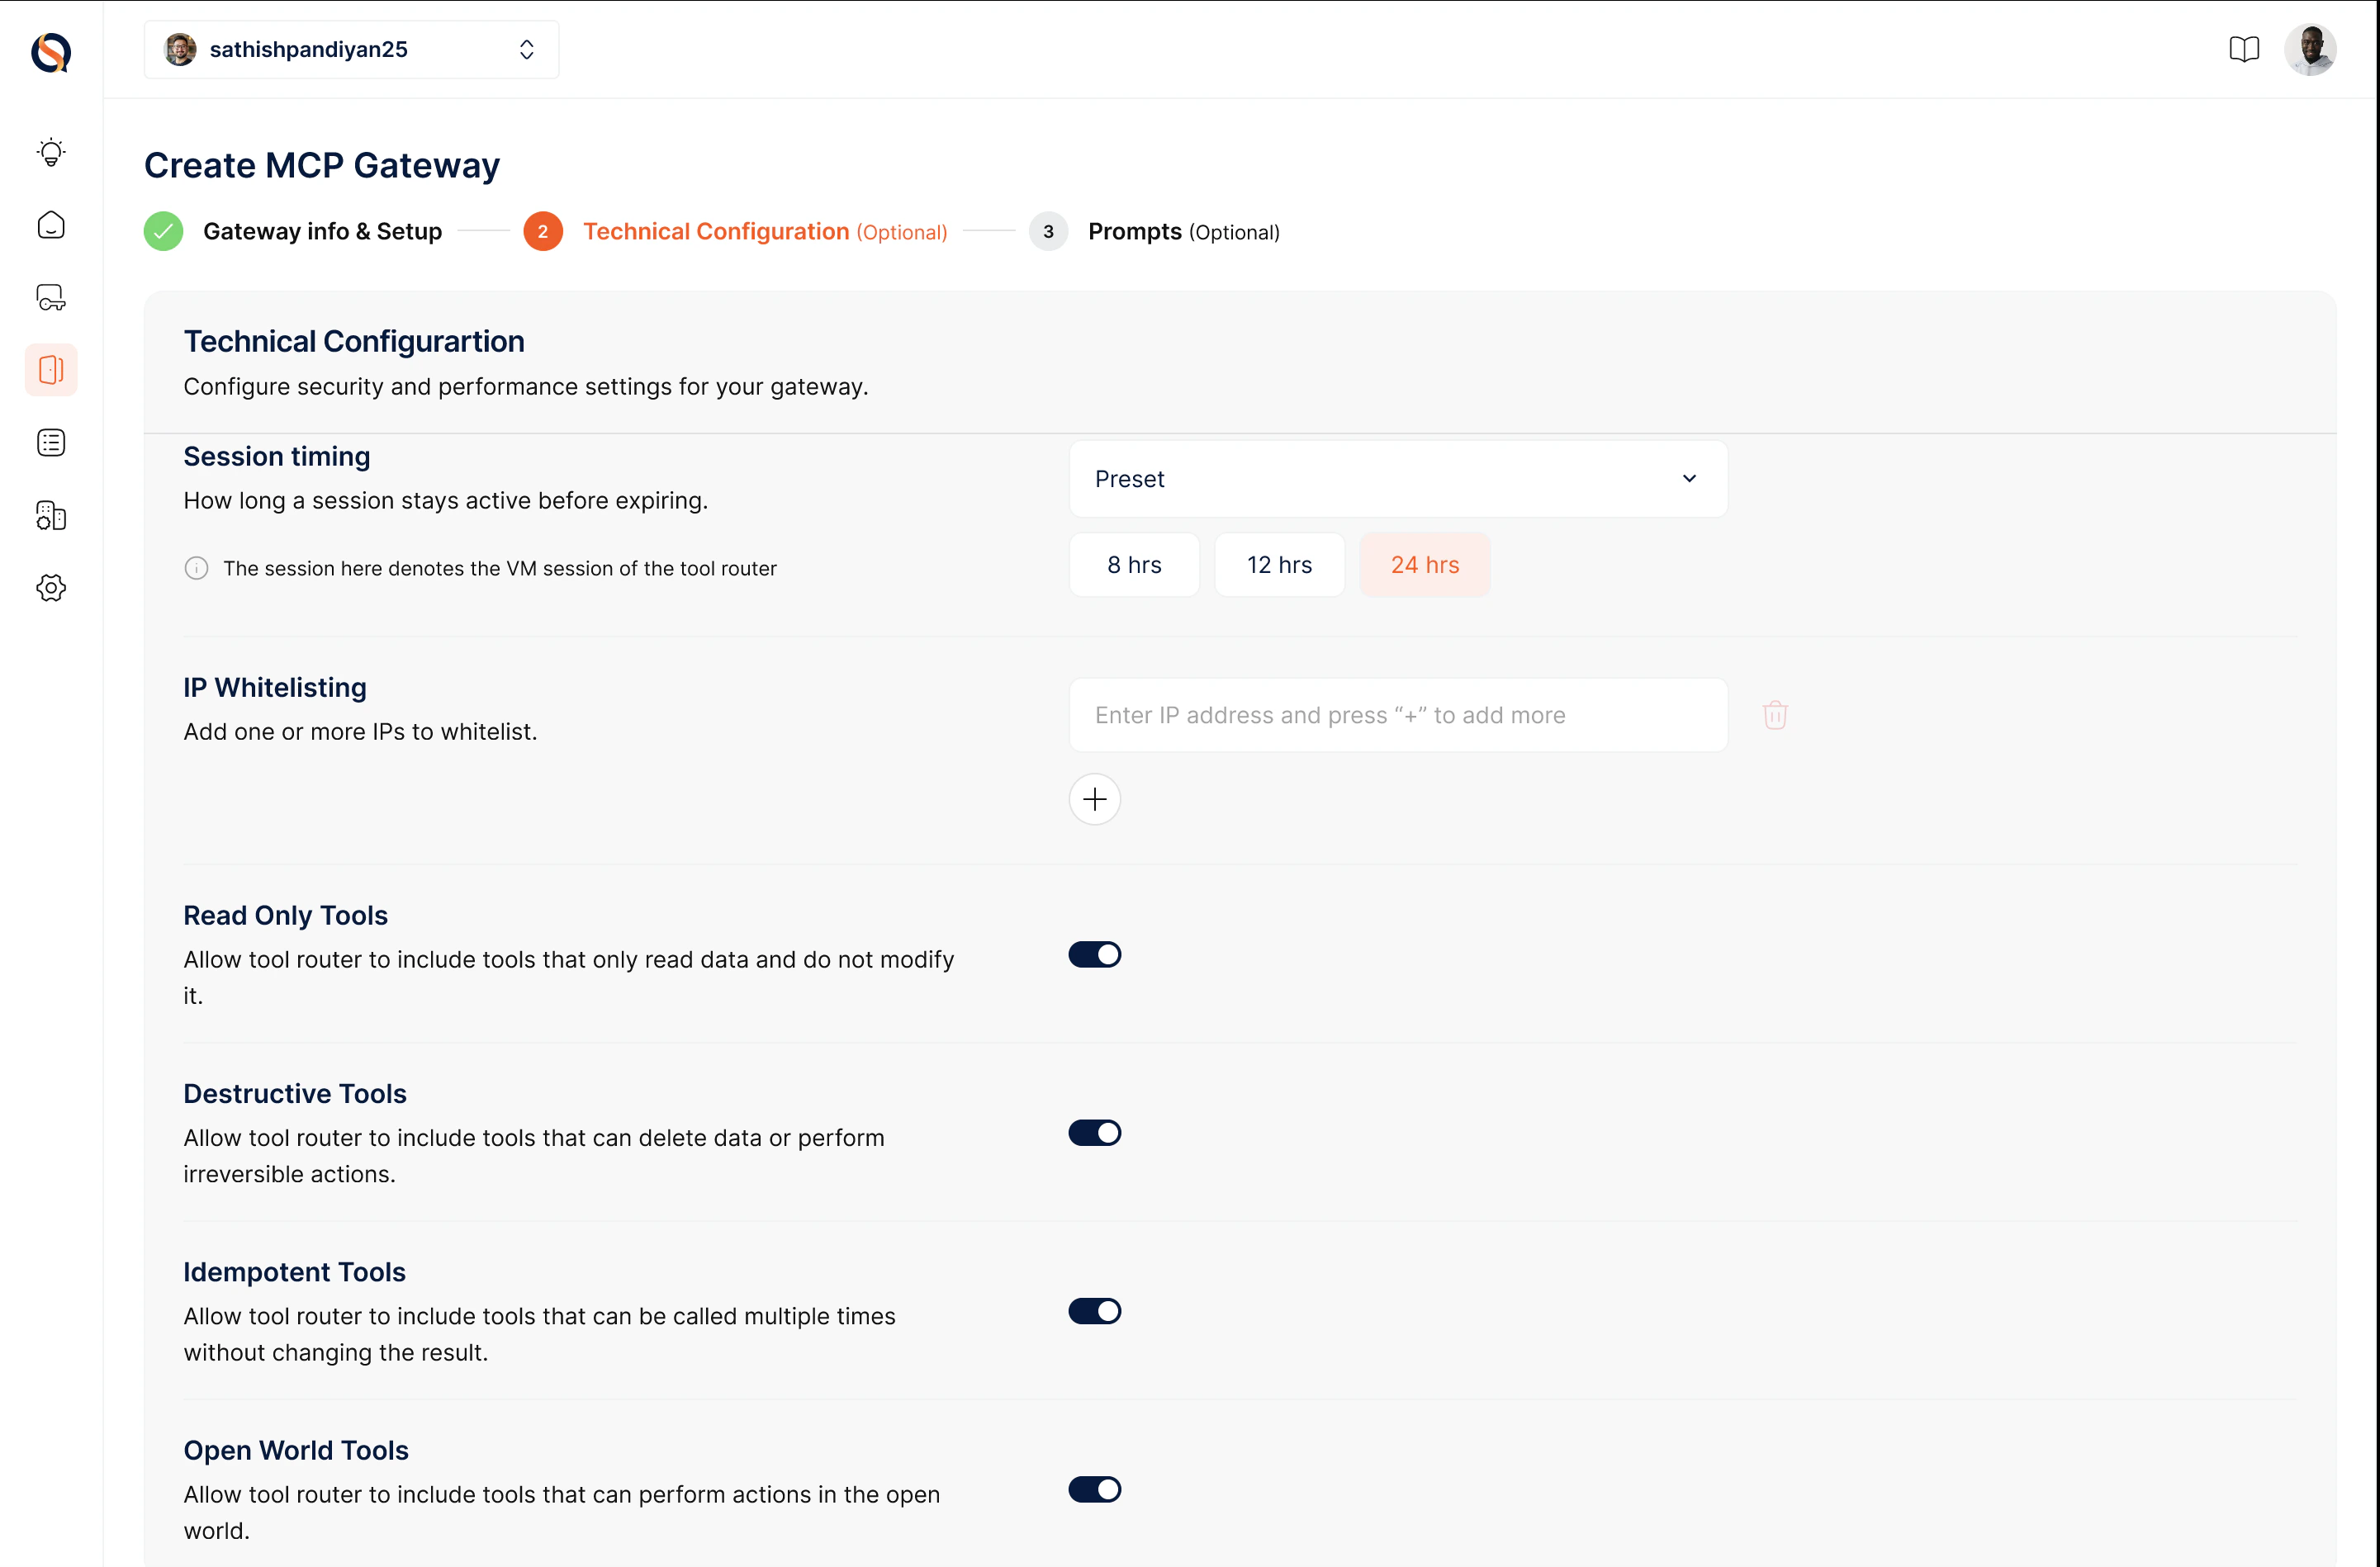Toggle the Idempotent Tools switch
Image resolution: width=2380 pixels, height=1567 pixels.
coord(1094,1311)
